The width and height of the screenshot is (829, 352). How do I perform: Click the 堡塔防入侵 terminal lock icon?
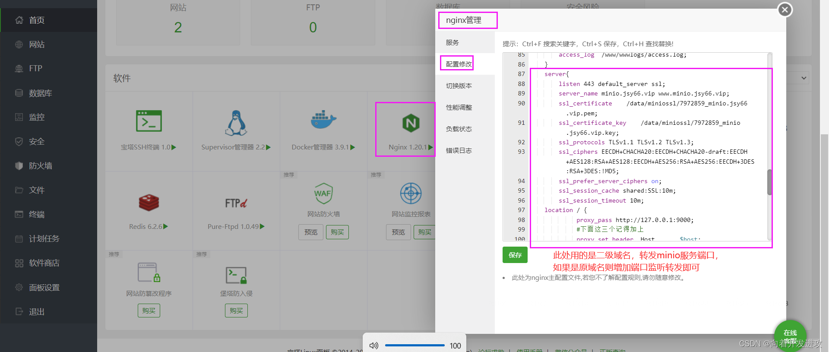pos(236,275)
